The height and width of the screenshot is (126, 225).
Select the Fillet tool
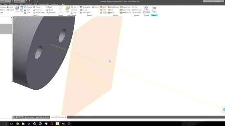coord(21,9)
